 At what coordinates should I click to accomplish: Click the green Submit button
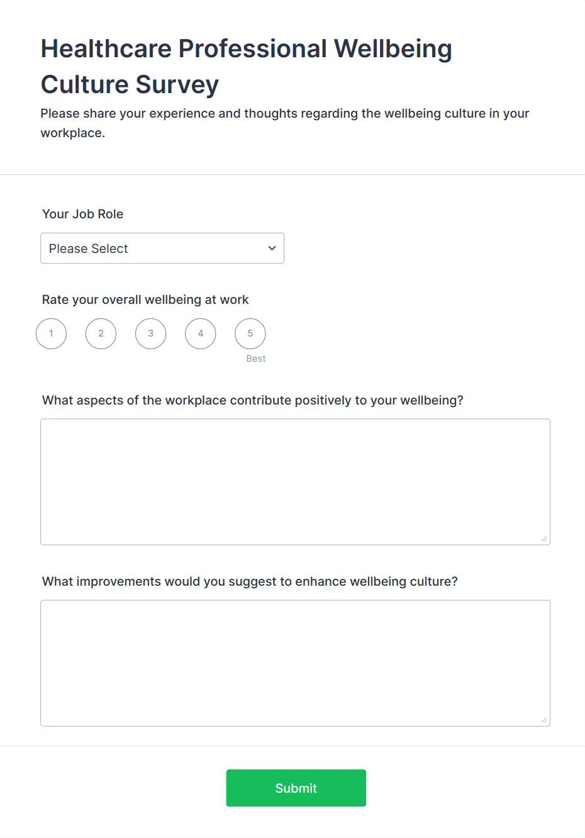coord(296,788)
